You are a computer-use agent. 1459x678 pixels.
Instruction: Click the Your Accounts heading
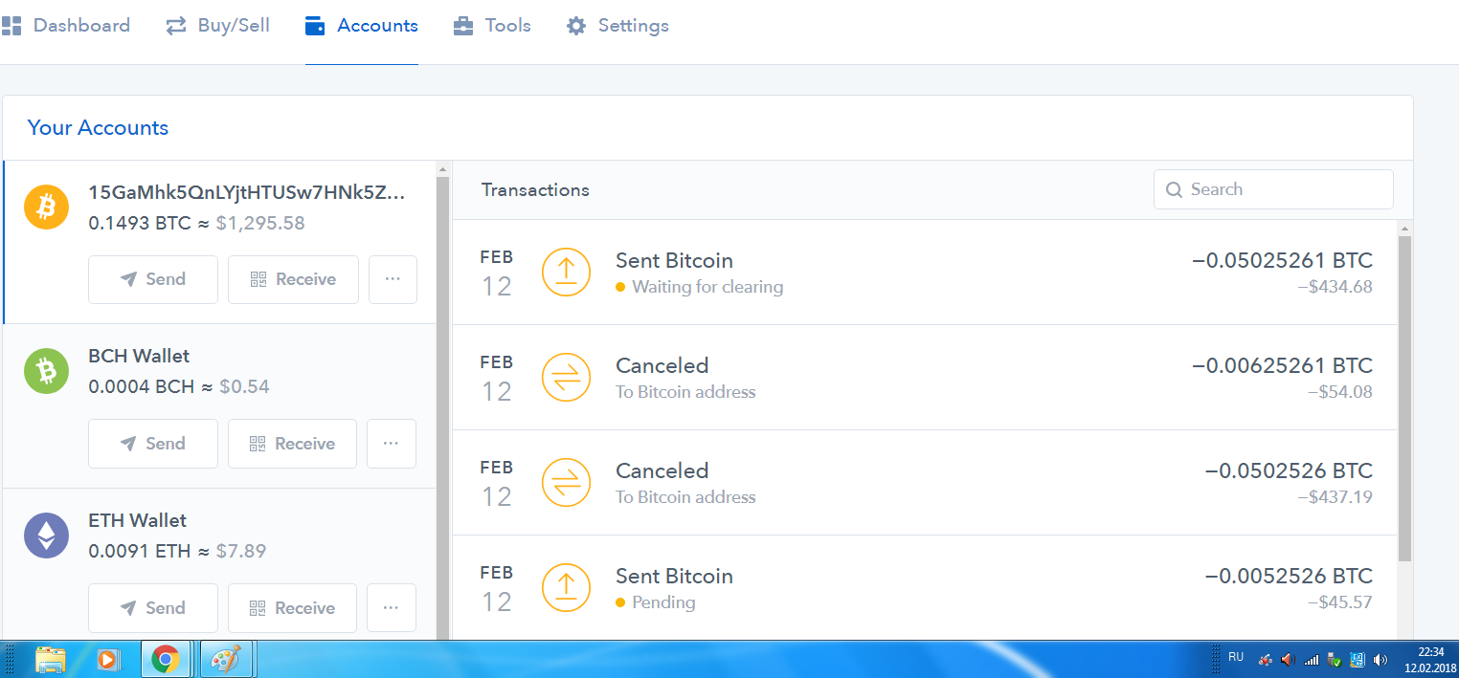[98, 128]
